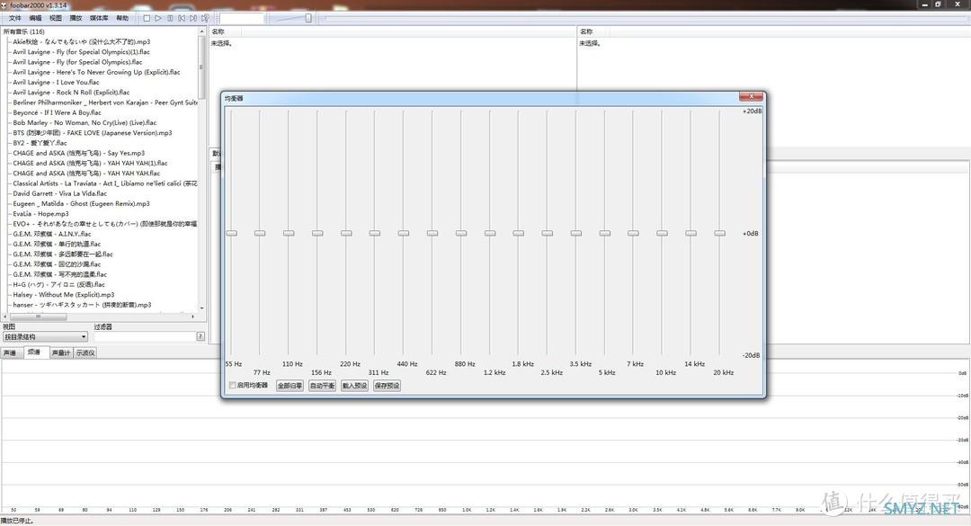This screenshot has height=526, width=971.
Task: Switch to the 声量计 tab
Action: point(61,352)
